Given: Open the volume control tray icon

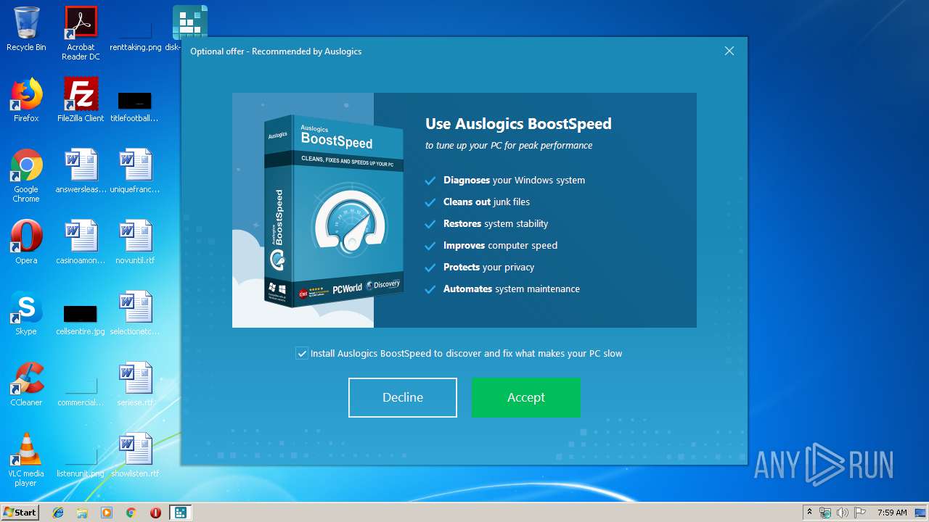Looking at the screenshot, I should [843, 513].
